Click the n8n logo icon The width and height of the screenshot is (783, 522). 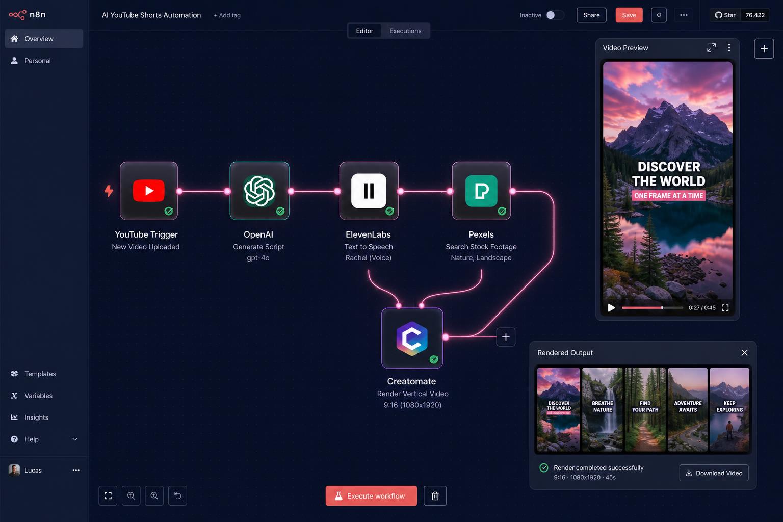point(17,15)
